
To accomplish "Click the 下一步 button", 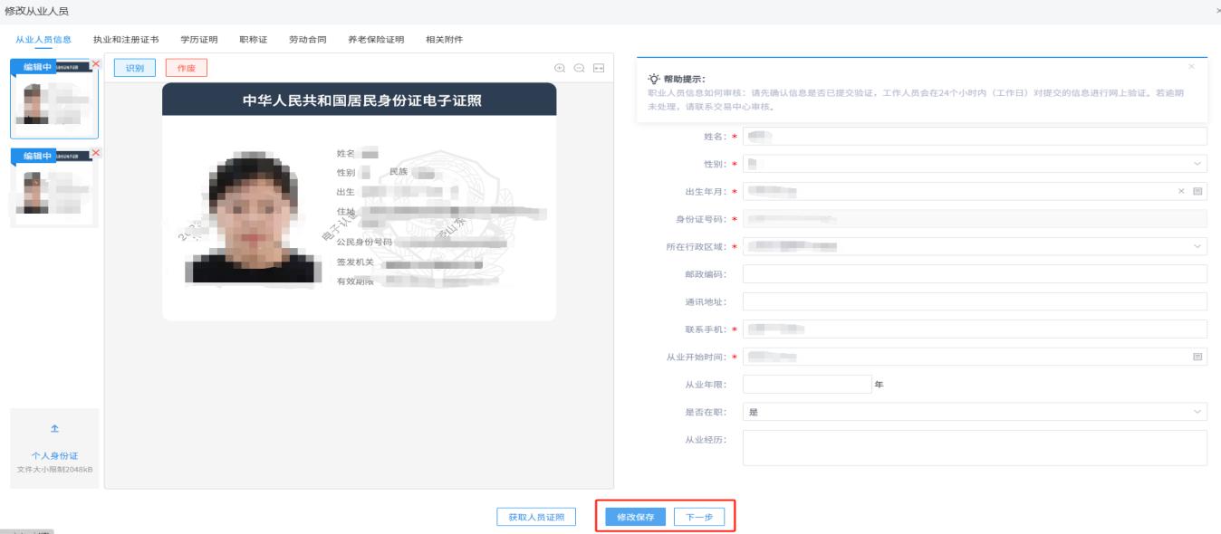I will (699, 517).
